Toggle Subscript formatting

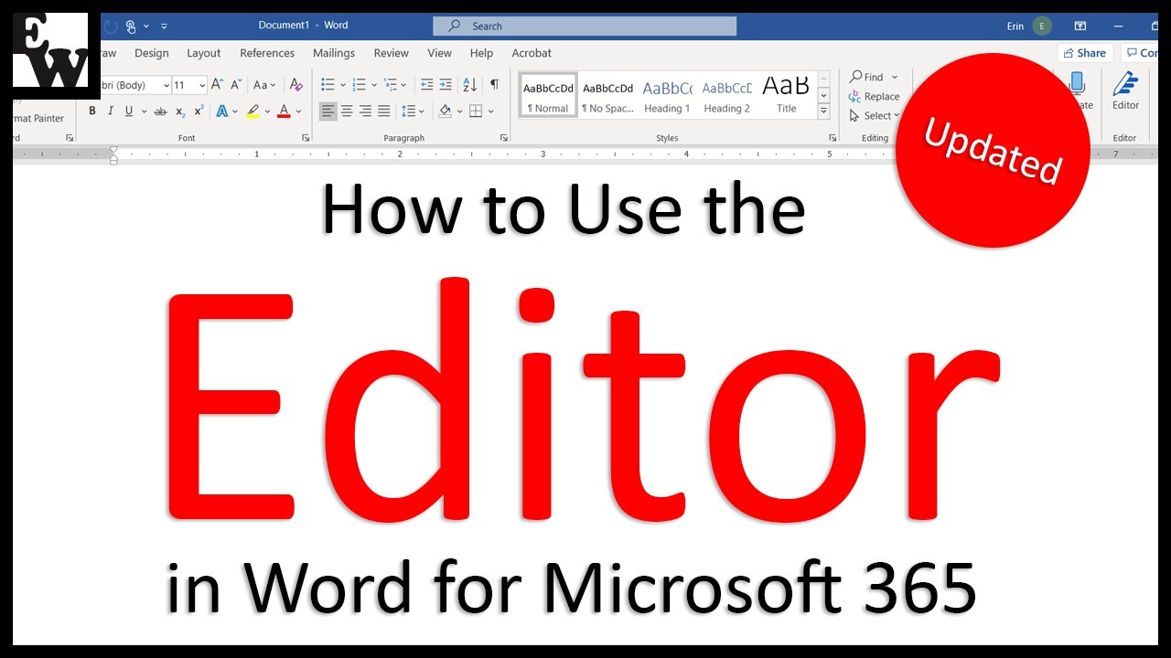pos(180,111)
